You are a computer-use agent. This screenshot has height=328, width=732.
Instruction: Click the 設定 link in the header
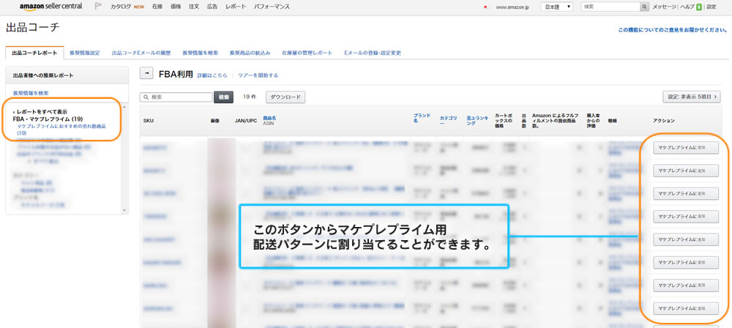[711, 7]
